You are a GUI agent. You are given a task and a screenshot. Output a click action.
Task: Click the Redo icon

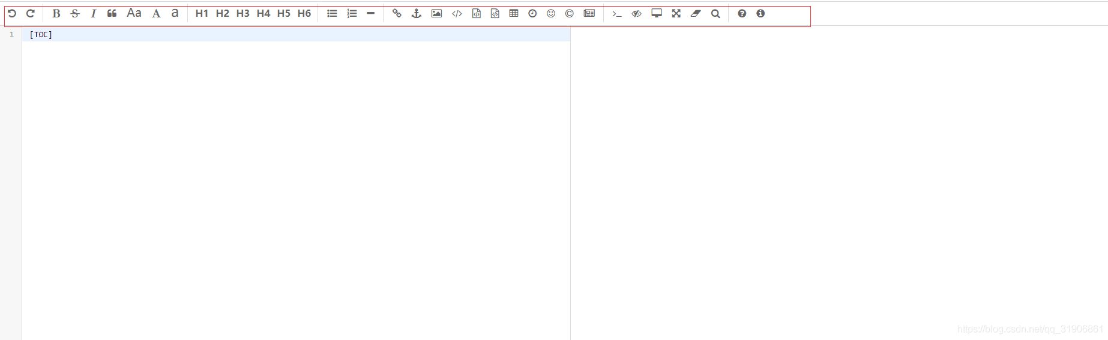31,13
